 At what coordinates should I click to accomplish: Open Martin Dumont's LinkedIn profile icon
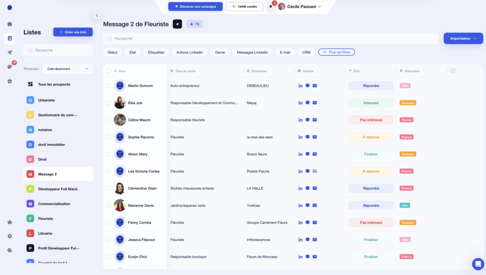300,85
